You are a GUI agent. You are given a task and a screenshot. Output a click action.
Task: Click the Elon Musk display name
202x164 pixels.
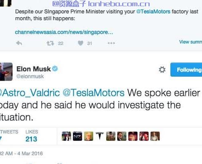[x=33, y=69]
